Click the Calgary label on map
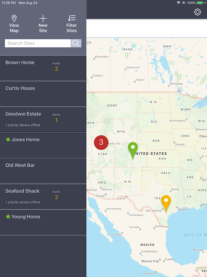Screen dimensions: 207x277 pos(98,75)
